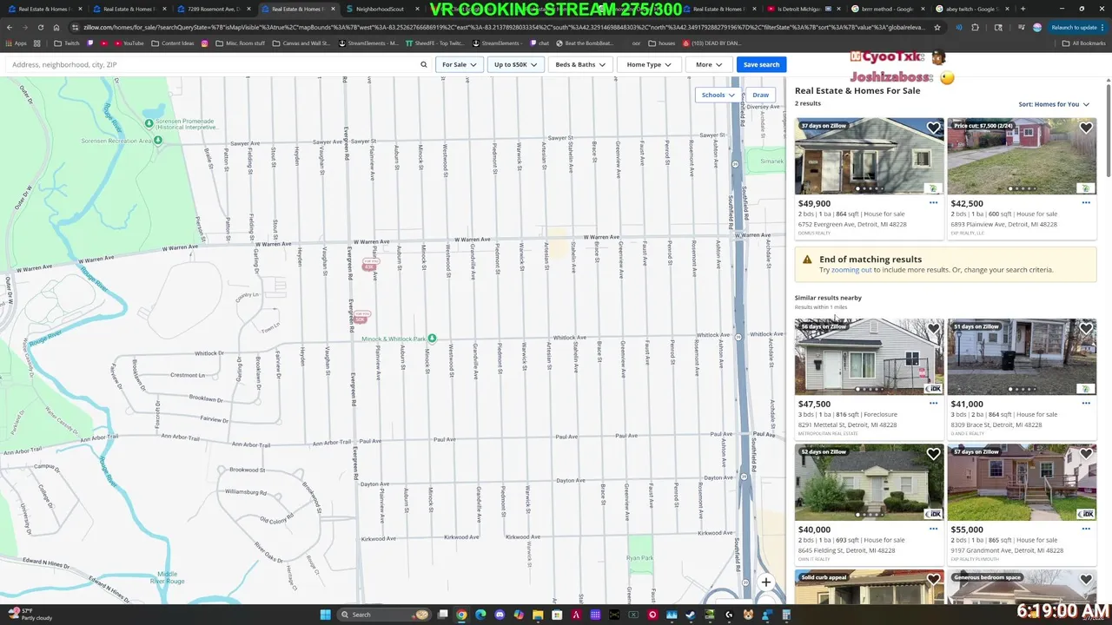The image size is (1112, 625).
Task: Open All Bookmarks folder
Action: (1083, 43)
